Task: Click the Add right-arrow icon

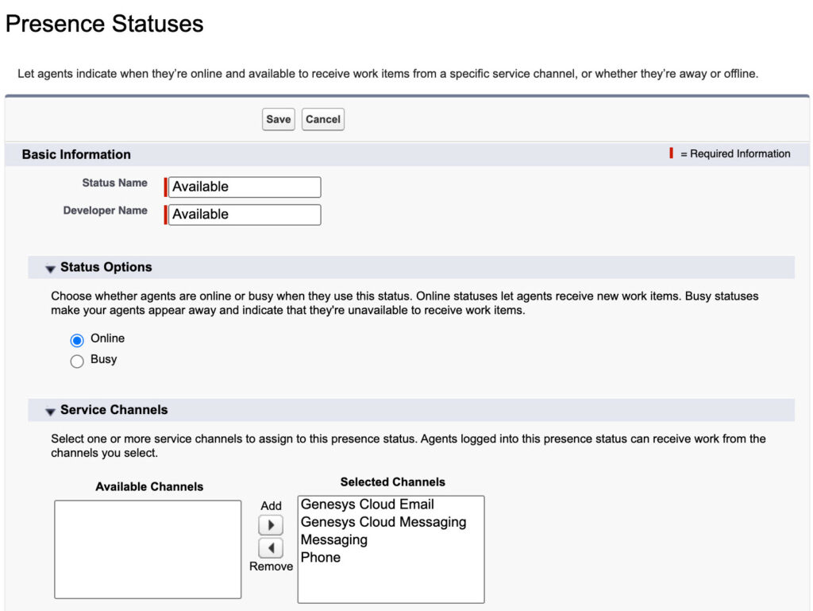Action: pos(271,525)
